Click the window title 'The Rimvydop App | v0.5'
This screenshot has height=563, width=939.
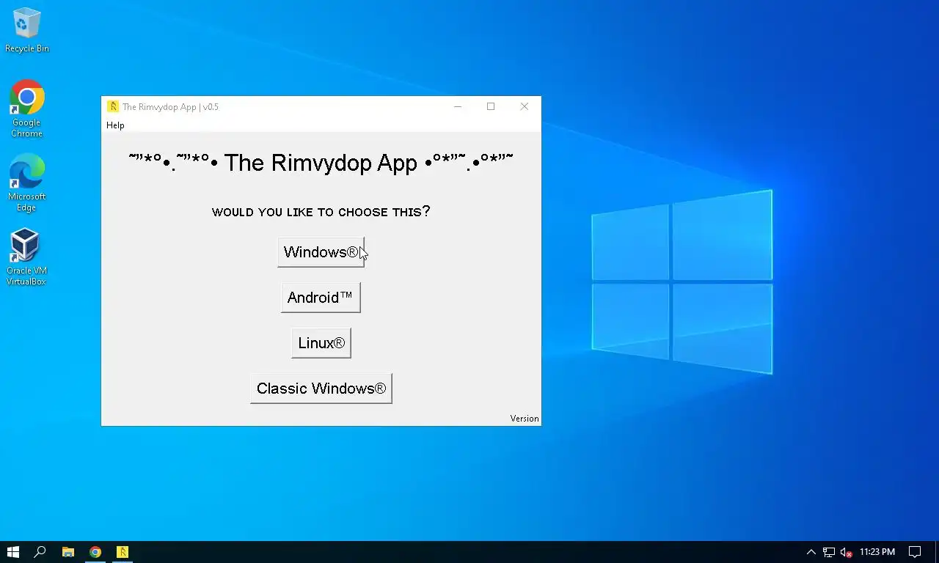[170, 107]
